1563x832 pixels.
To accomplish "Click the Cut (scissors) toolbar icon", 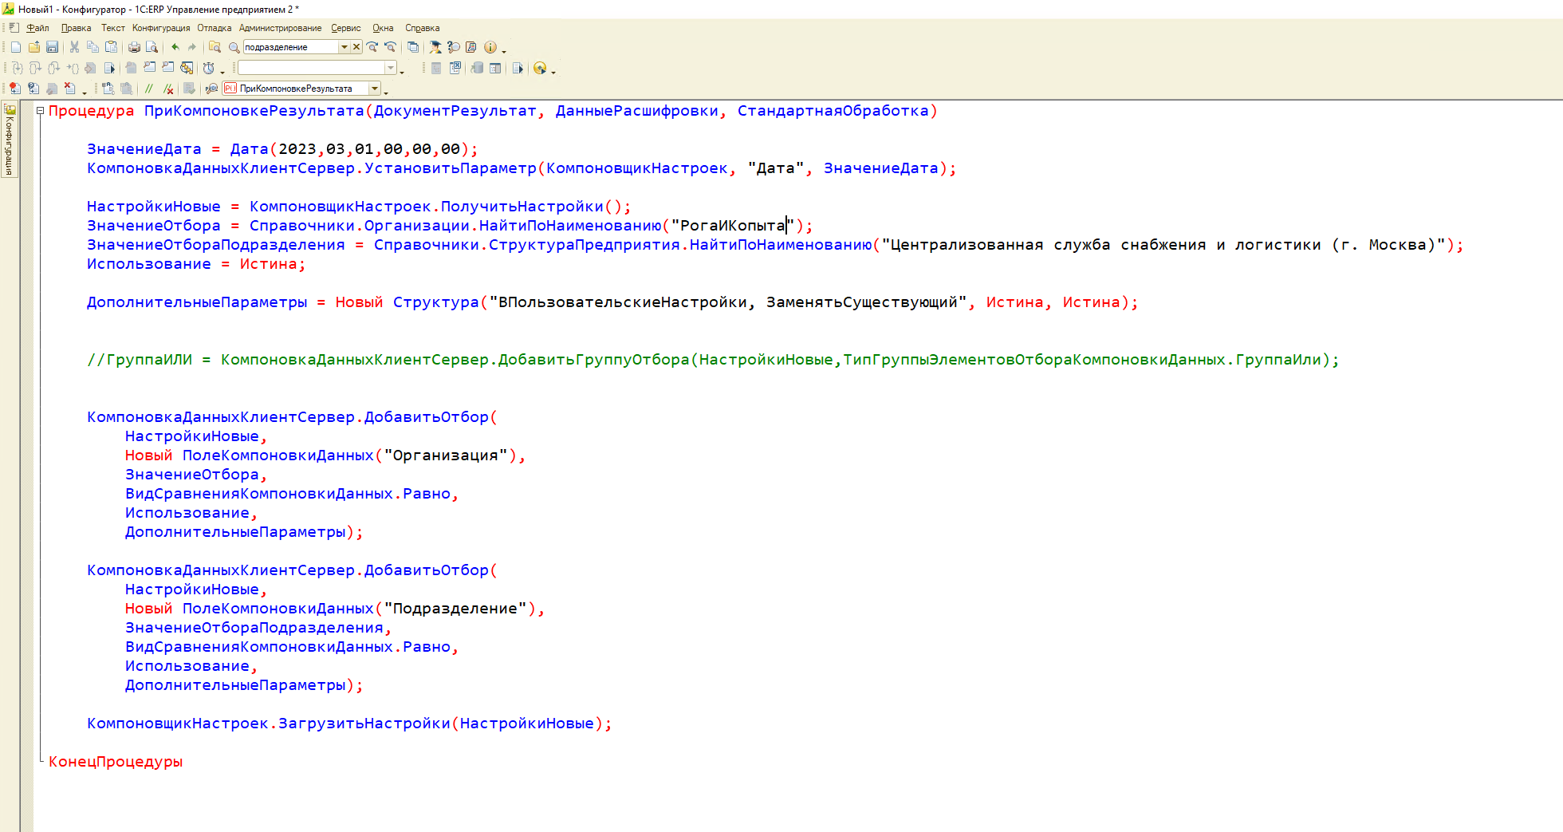I will tap(74, 47).
